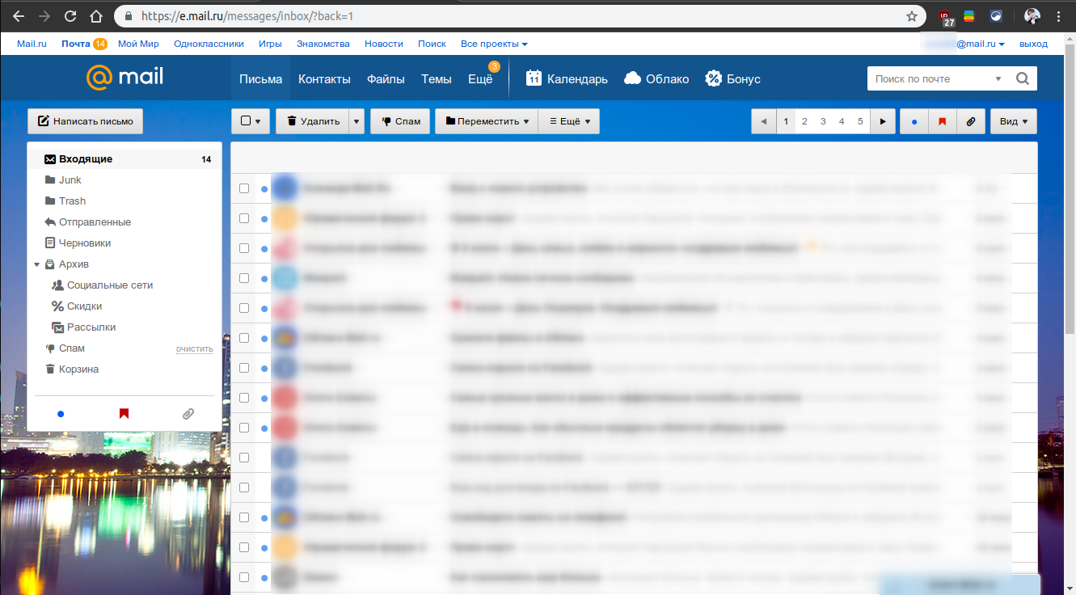Switch to the Контакты tab
The image size is (1076, 595).
click(324, 78)
